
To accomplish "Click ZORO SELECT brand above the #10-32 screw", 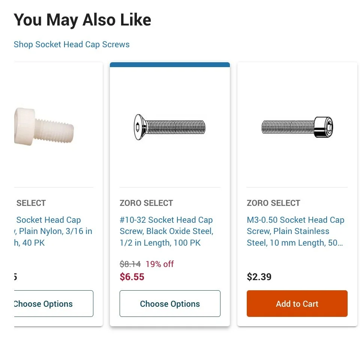I will tap(146, 203).
